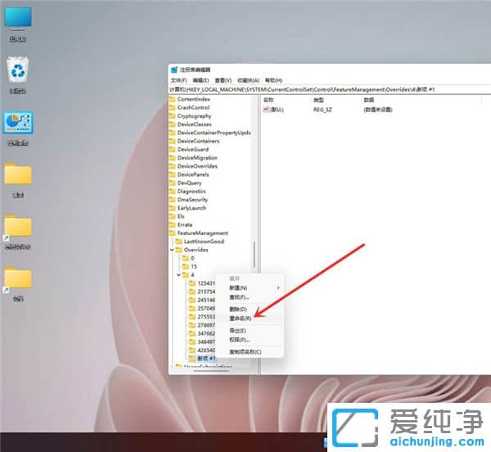This screenshot has height=452, width=491.
Task: Select the DevQuery key
Action: pyautogui.click(x=189, y=183)
